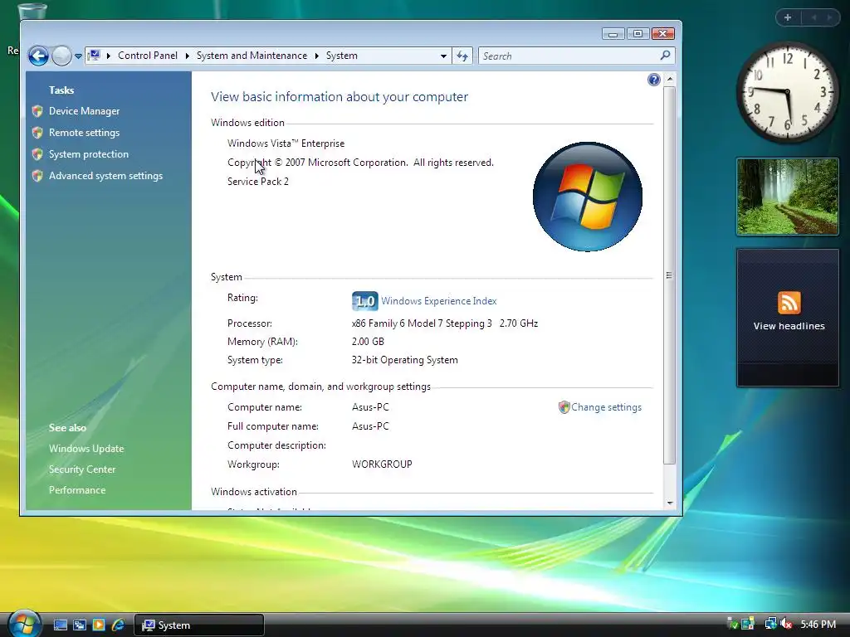Click 'WORKGROUP' value text
The image size is (850, 637).
click(x=382, y=464)
